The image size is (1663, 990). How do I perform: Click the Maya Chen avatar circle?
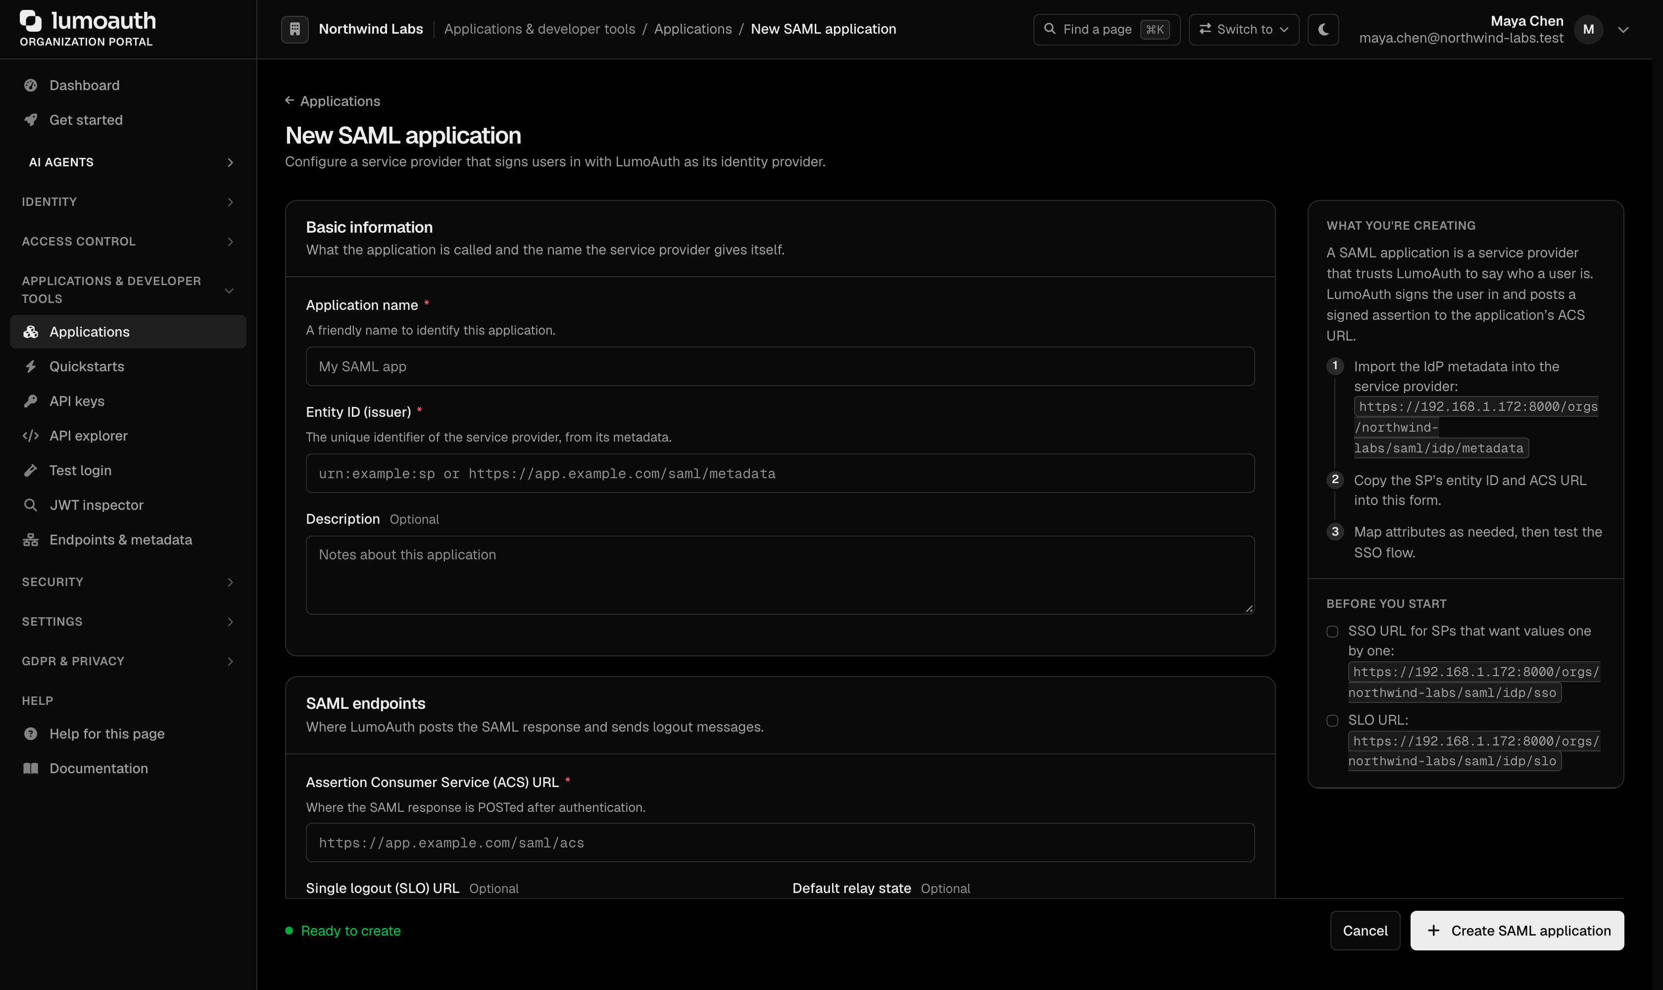1588,29
